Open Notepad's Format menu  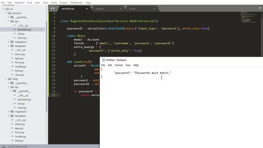119,65
